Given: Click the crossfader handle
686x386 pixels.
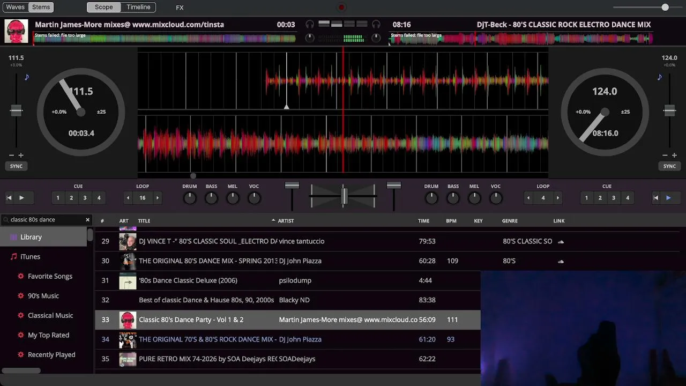Looking at the screenshot, I should pos(344,196).
